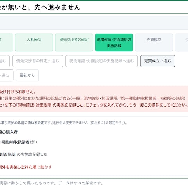Image resolution: width=188 pixels, height=188 pixels.
Task: Click the 優先交渉者の確定へ進む button
Action: click(x=38, y=61)
